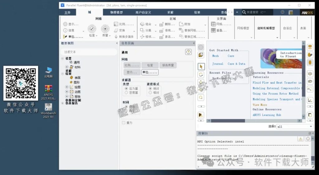Screen dimensions: 319x175
Task: Click the 转换多面体 (Make Polyhedra) ribbon item
Action: [124, 37]
